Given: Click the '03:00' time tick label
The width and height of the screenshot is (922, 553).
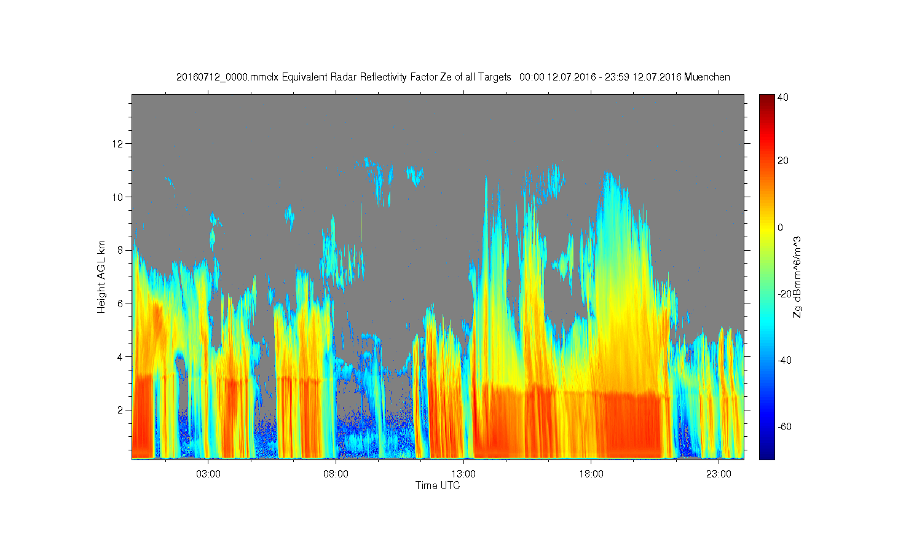Looking at the screenshot, I should point(208,474).
